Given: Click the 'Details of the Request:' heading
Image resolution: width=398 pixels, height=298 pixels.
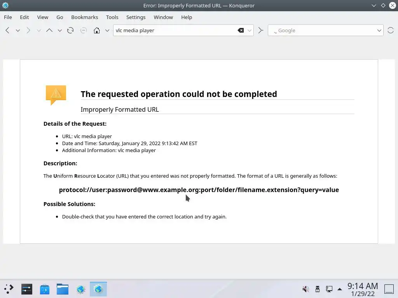Looking at the screenshot, I should (x=75, y=124).
